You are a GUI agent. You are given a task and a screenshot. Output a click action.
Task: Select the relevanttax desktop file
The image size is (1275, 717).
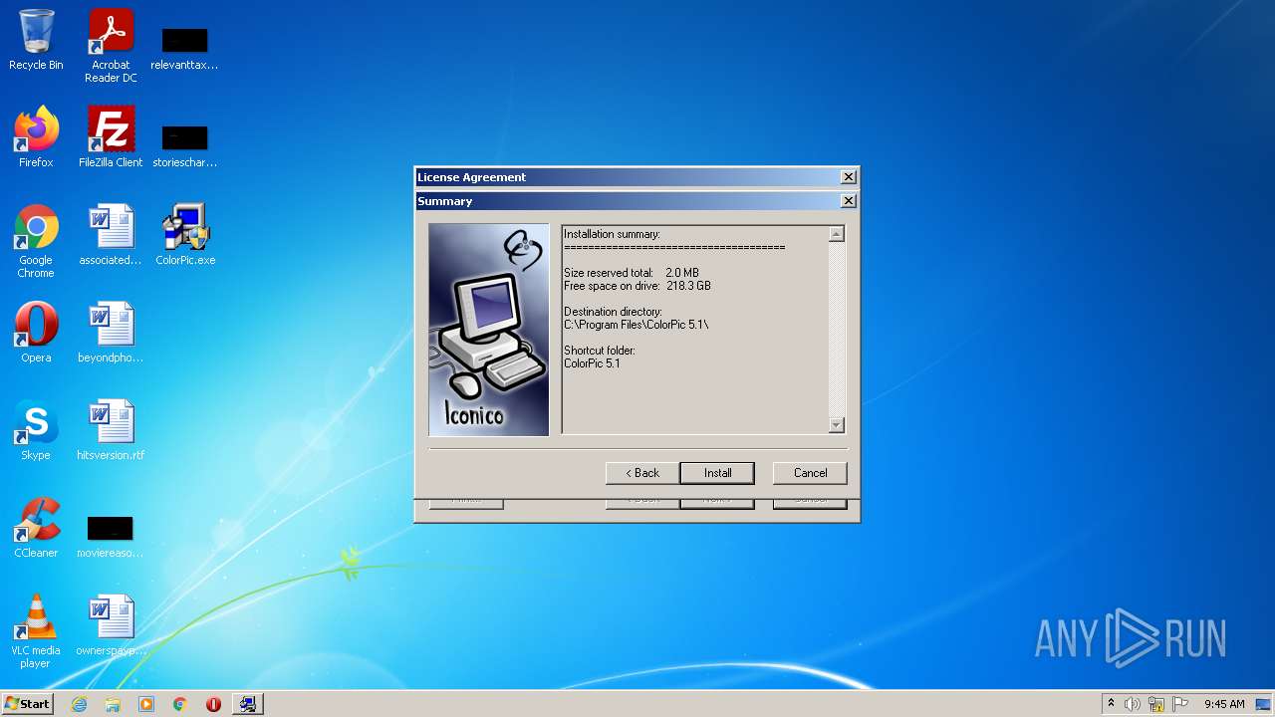click(x=184, y=48)
